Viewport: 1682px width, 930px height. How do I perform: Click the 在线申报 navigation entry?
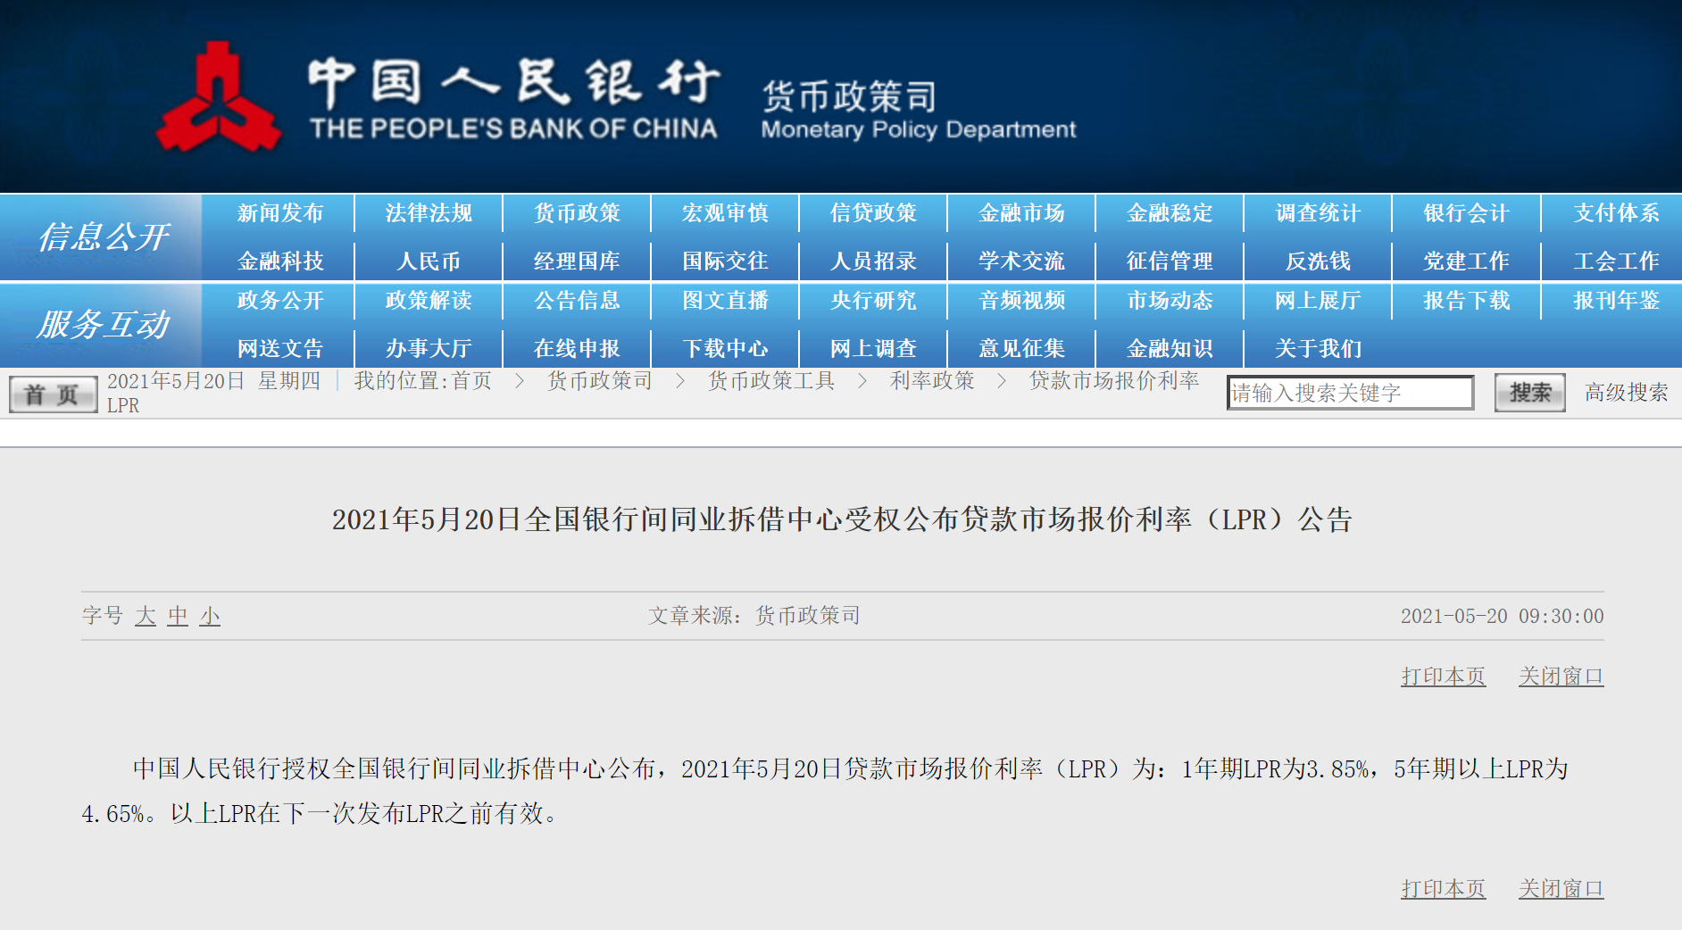tap(577, 349)
